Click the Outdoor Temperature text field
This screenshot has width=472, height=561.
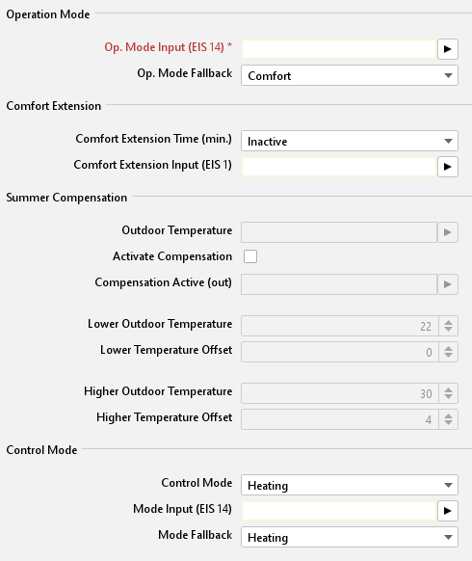339,232
